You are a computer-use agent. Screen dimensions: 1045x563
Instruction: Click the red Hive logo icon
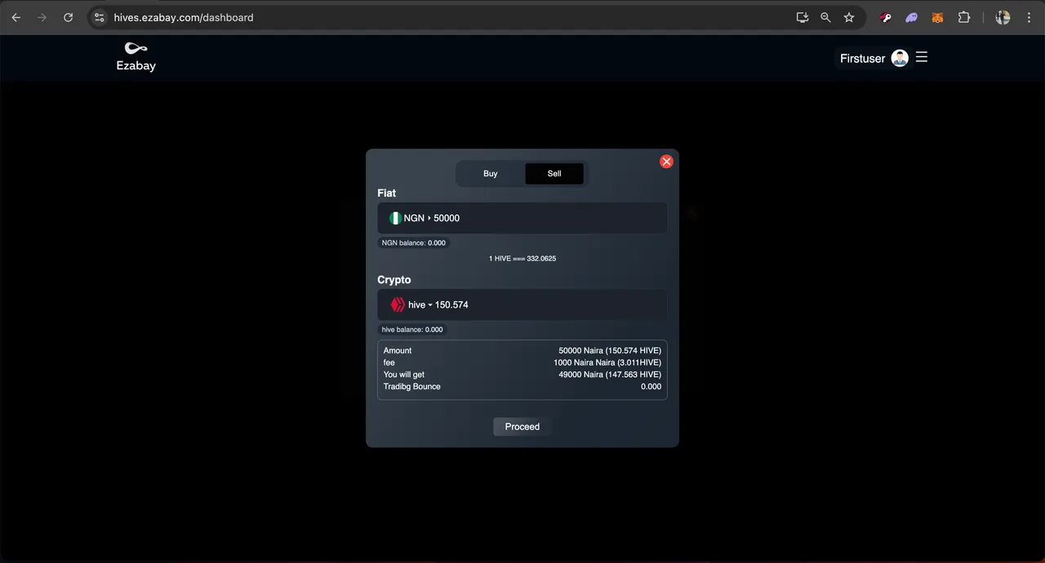click(398, 305)
